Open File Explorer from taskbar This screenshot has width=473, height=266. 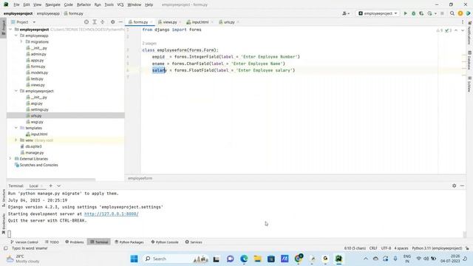point(257,259)
